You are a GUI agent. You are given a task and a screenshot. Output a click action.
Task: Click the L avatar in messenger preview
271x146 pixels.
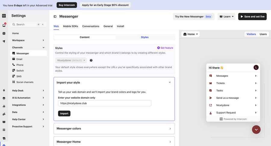256,68
